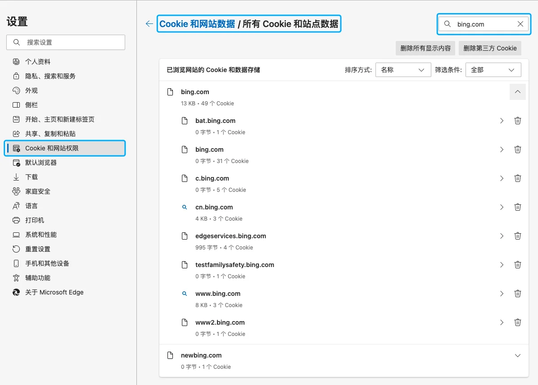Collapse the bing.com group chevron

pos(517,92)
